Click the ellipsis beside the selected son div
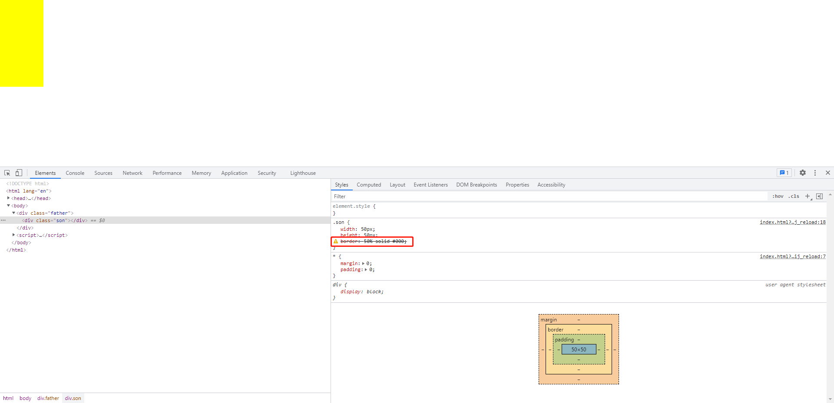 (x=3, y=220)
